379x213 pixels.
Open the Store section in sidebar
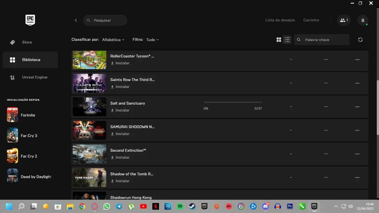tap(30, 42)
